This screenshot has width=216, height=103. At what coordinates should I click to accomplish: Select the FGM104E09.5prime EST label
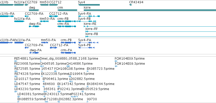click(x=130, y=59)
